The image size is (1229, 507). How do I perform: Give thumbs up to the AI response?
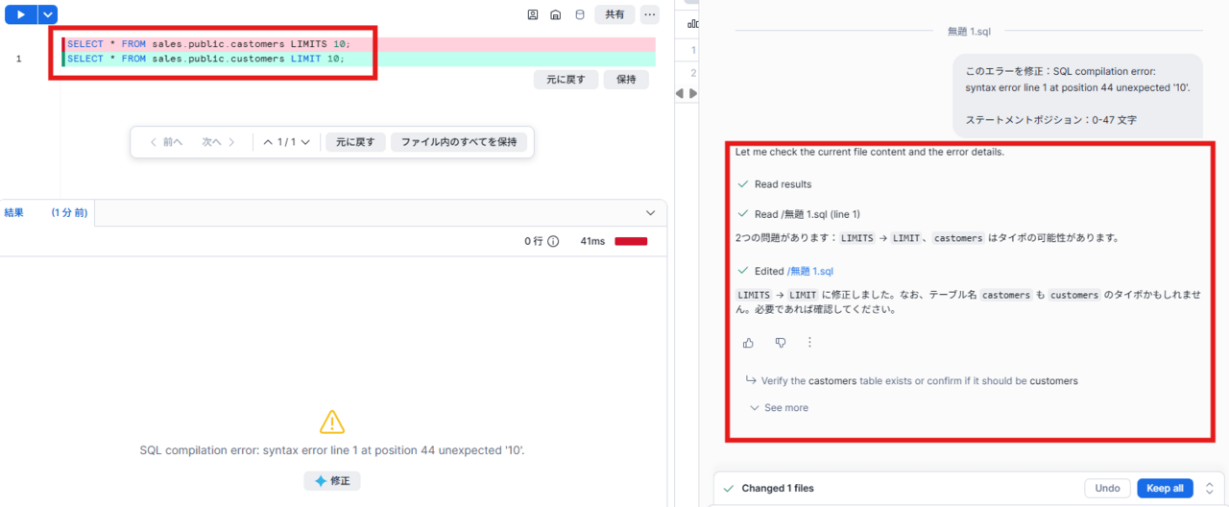pyautogui.click(x=748, y=343)
